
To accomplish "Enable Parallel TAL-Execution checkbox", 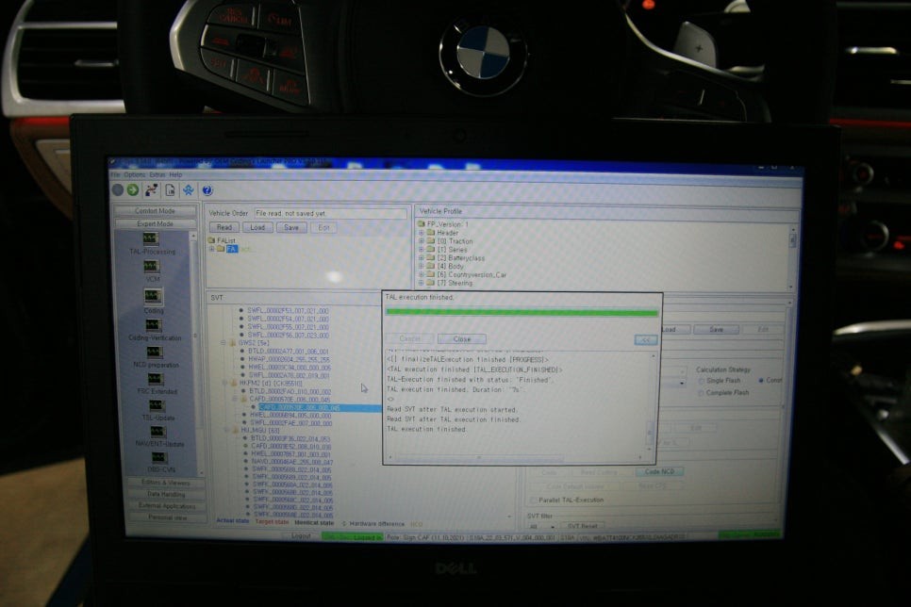I will pos(534,500).
